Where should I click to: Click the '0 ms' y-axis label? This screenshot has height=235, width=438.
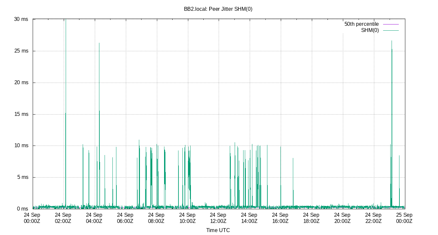tap(23, 209)
